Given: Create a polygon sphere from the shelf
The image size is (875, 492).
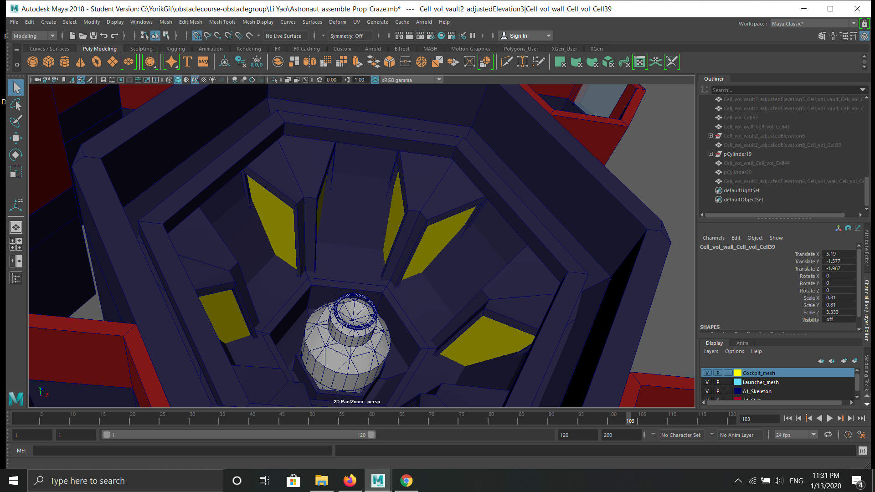Looking at the screenshot, I should coord(33,62).
